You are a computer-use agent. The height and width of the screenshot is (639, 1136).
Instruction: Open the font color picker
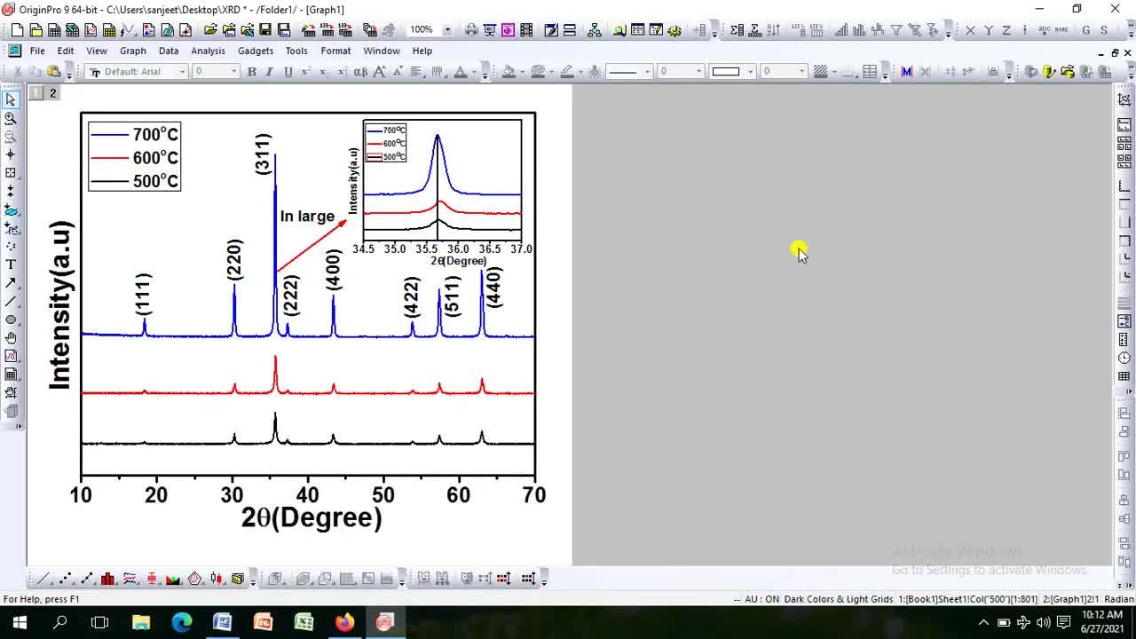(x=466, y=71)
